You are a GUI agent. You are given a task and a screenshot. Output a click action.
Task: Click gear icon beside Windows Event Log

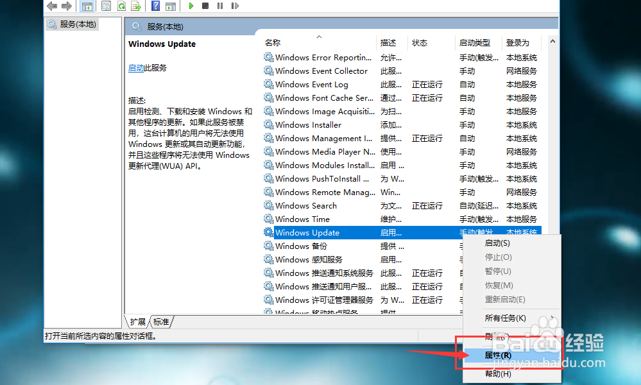coord(269,84)
